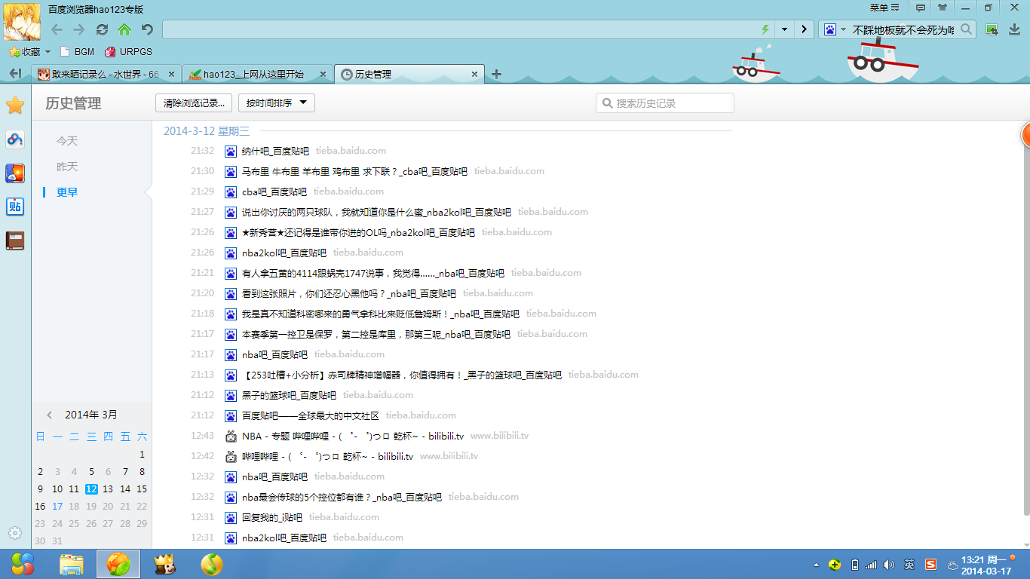Image resolution: width=1030 pixels, height=579 pixels.
Task: Expand the address bar history dropdown arrow
Action: [784, 29]
